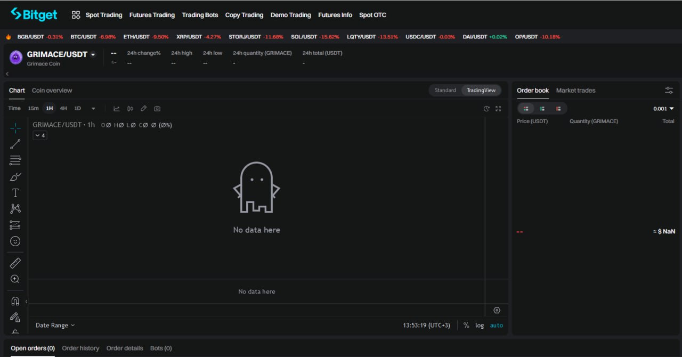Open the apps grid menu icon
Image resolution: width=682 pixels, height=357 pixels.
tap(76, 15)
